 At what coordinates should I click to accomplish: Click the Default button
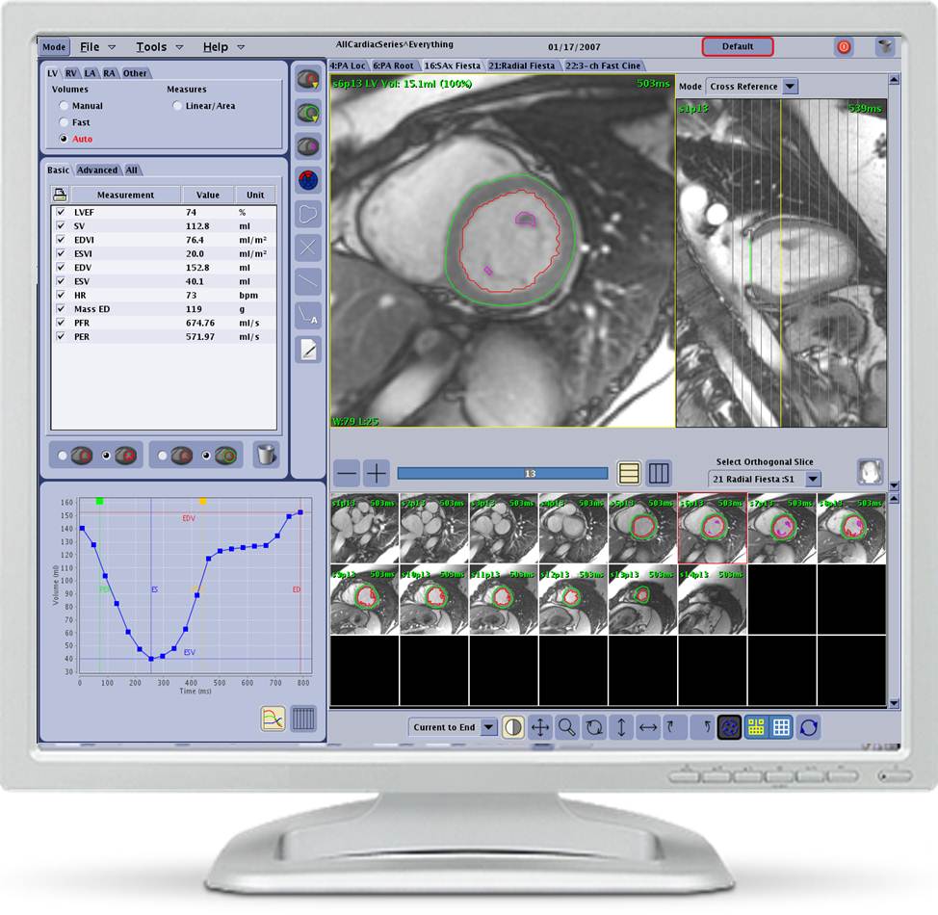coord(738,46)
